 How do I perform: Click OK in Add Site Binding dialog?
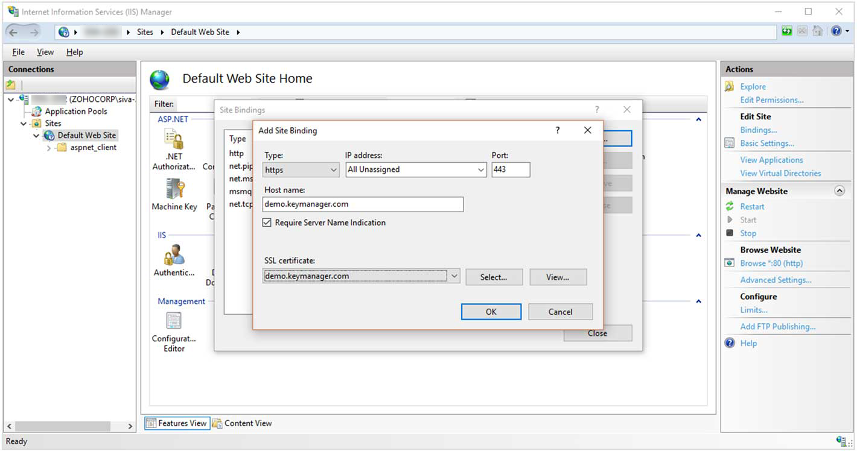(x=491, y=312)
